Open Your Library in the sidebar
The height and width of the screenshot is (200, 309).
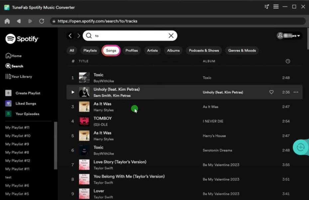pos(19,77)
